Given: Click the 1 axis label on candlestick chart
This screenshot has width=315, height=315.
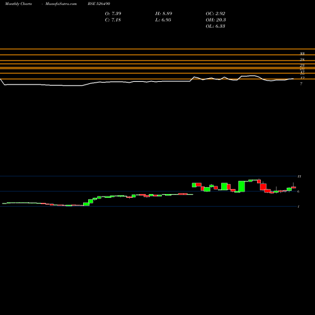Looking at the screenshot, I should tap(299, 207).
